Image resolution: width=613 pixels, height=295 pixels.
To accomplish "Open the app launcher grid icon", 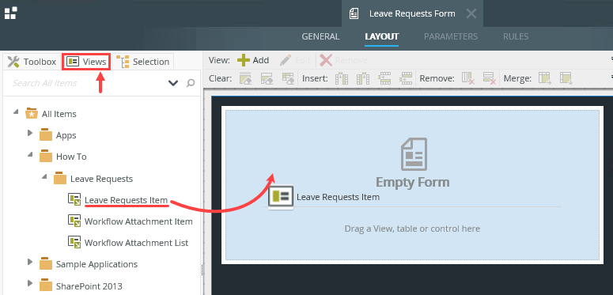I will coord(10,13).
